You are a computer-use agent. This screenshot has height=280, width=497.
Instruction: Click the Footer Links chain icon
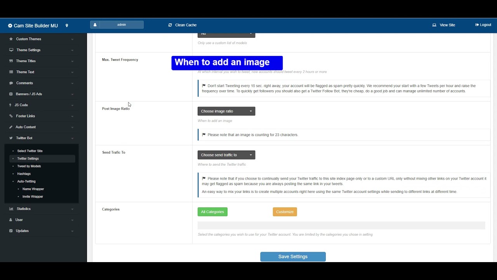point(11,116)
